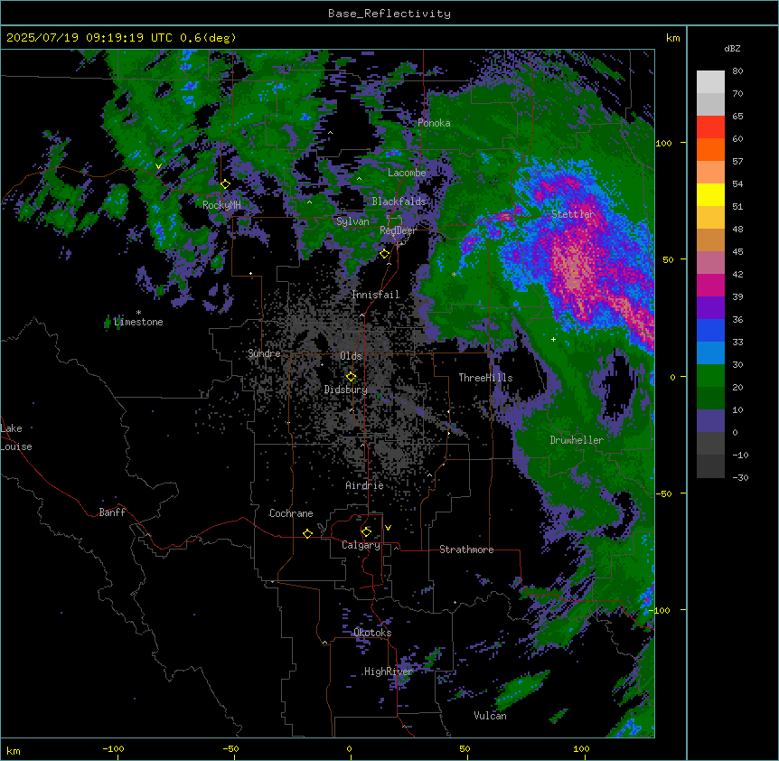The image size is (779, 761).
Task: Click the Limestone label
Action: tap(138, 322)
